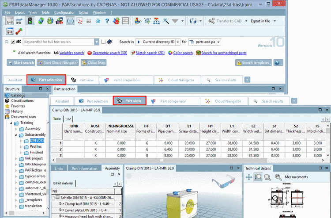331x218 pixels.
Task: Click the gray metal ring toolbar icon
Action: point(193,21)
